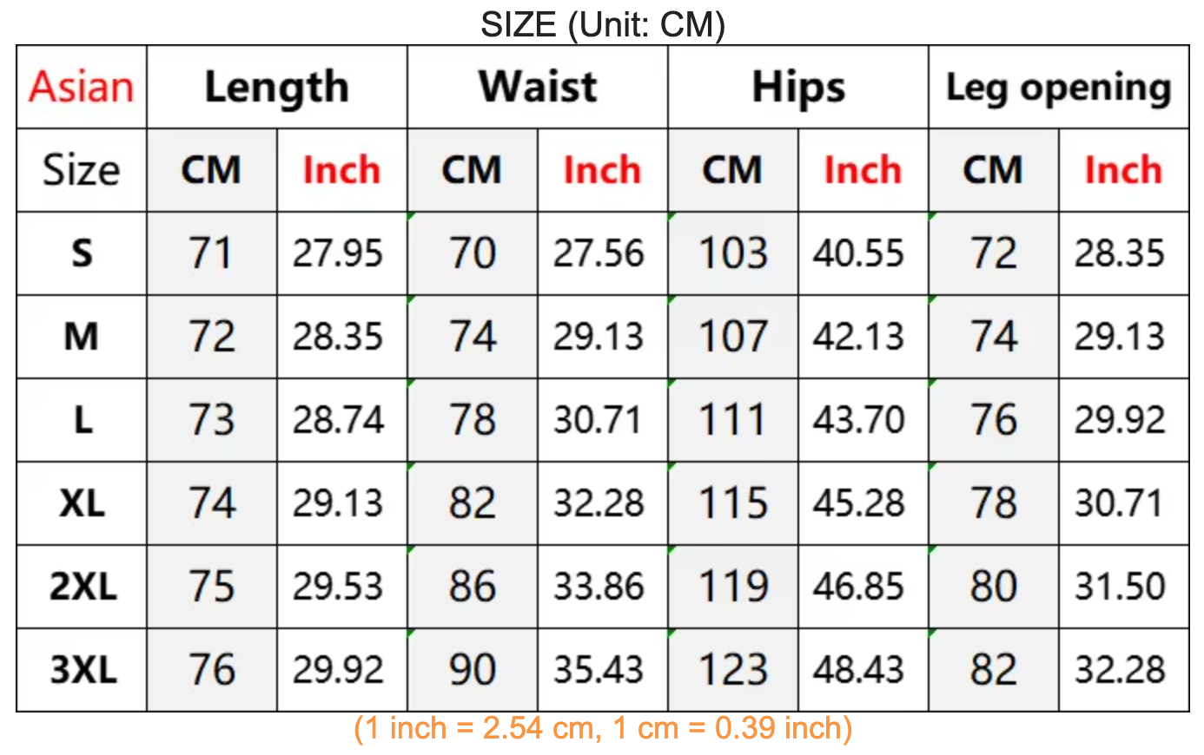Screen dimensions: 1204x755
Task: Click the red Asian header cell
Action: point(82,88)
